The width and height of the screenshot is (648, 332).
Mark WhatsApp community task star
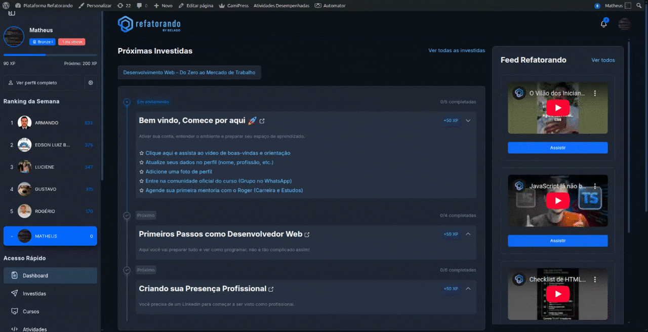[x=142, y=181]
